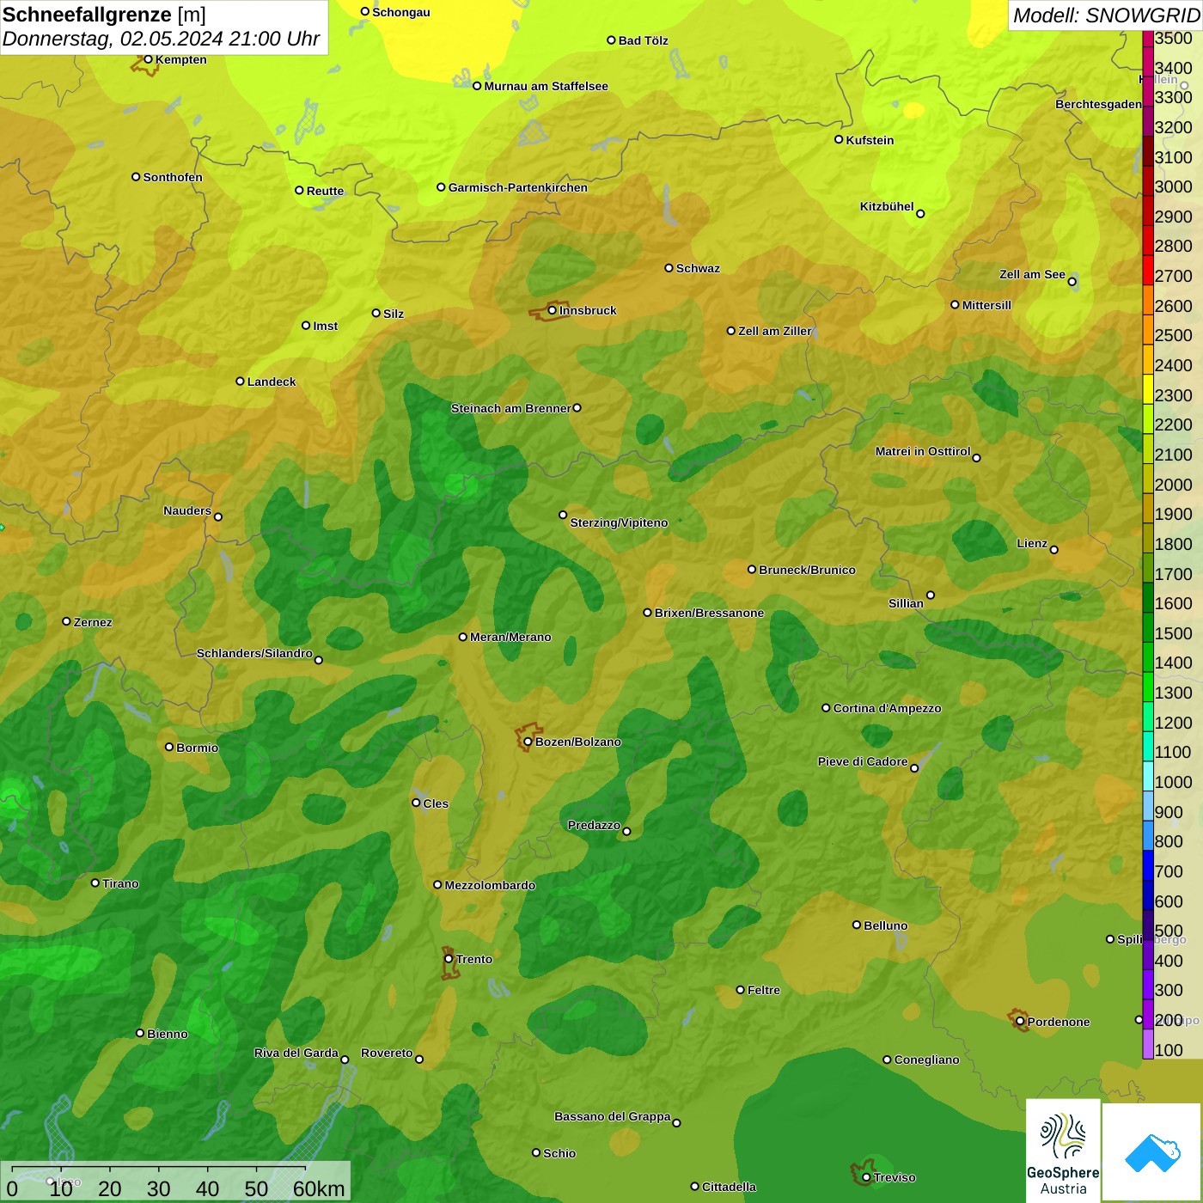This screenshot has width=1203, height=1203.
Task: Click the 3500 color in the legend
Action: click(x=1148, y=38)
